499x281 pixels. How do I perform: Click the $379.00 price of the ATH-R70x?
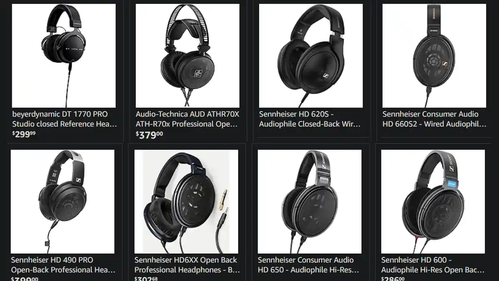(x=149, y=134)
